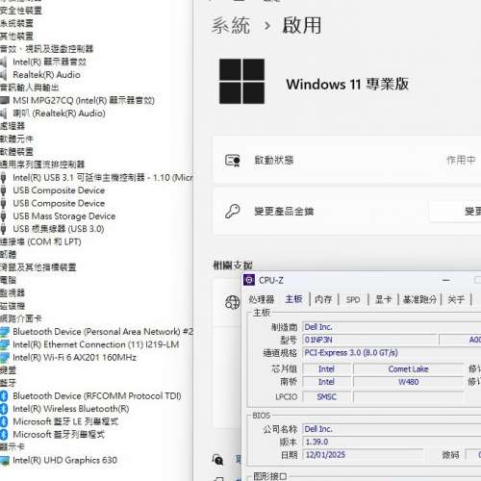
Task: Open the 关于 tab in CPU-Z
Action: [456, 299]
